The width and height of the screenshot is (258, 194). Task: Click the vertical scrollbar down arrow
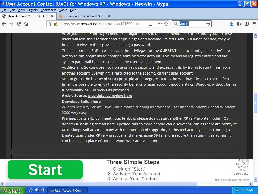coord(255,179)
